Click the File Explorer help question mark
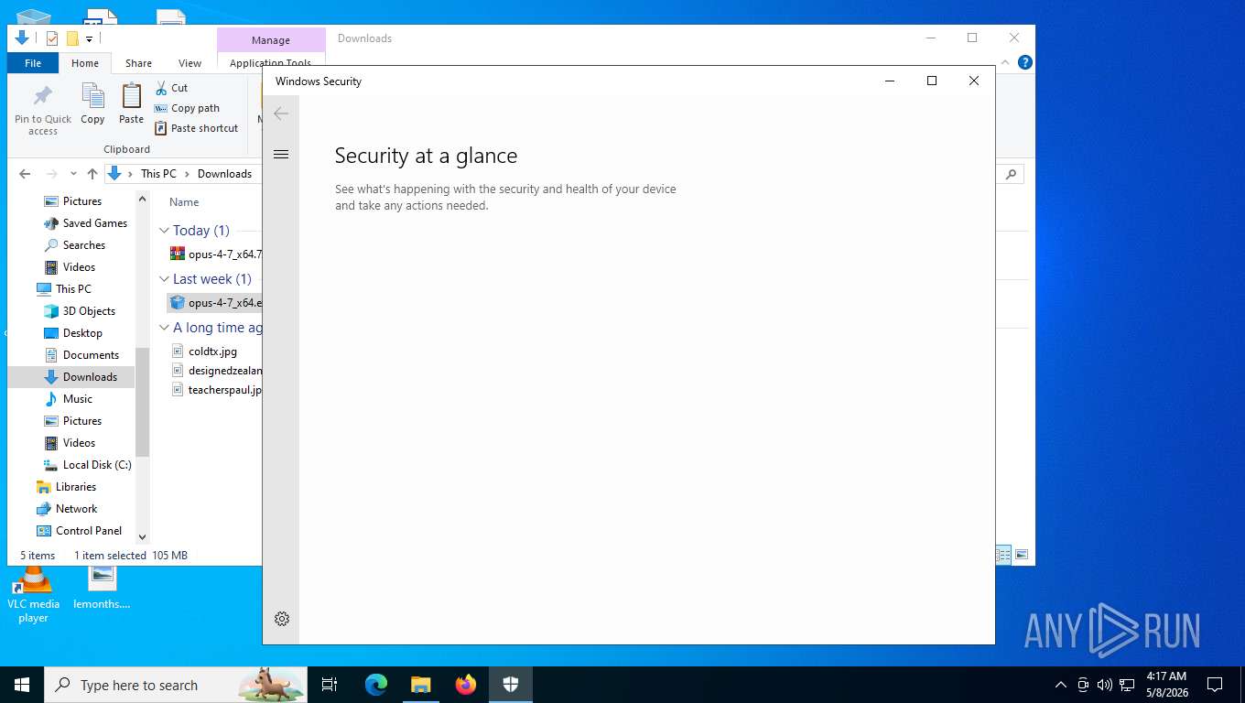The image size is (1245, 703). [1025, 62]
